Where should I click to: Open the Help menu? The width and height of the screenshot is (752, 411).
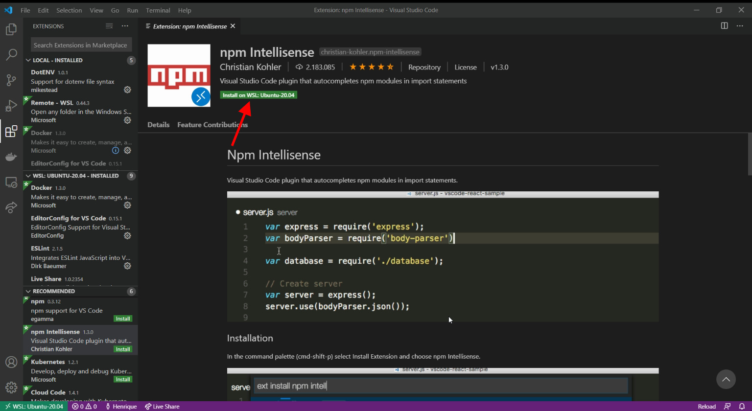(185, 10)
